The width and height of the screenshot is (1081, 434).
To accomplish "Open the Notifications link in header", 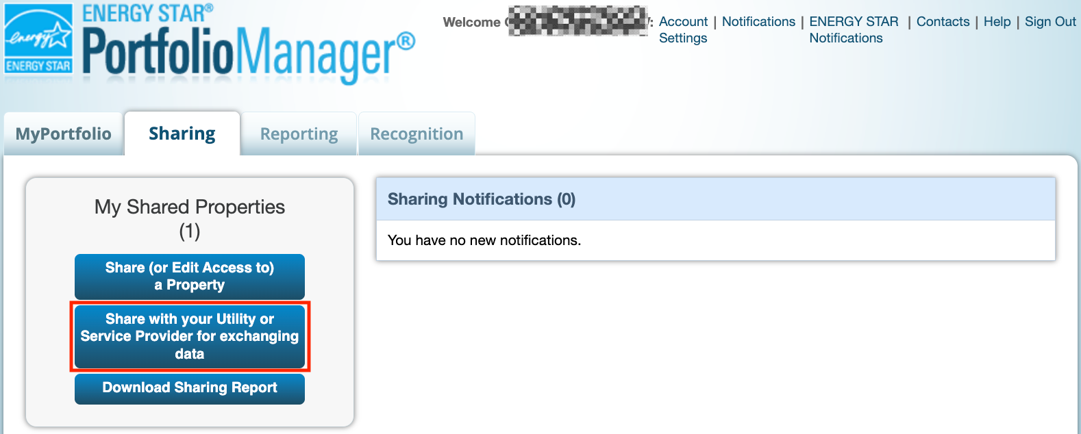I will click(758, 21).
